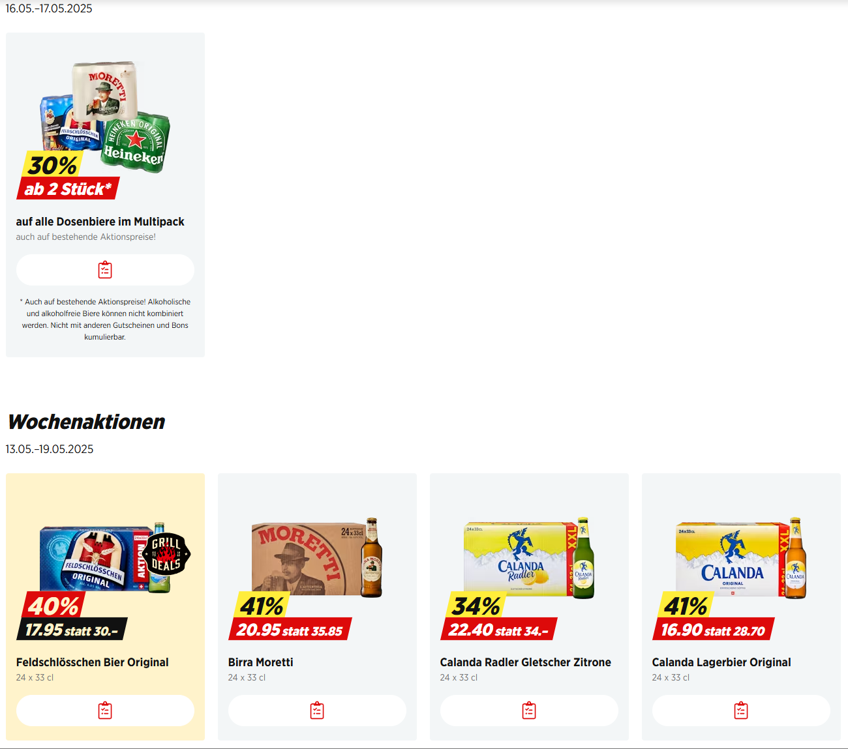The width and height of the screenshot is (848, 749).
Task: Open the Feldschlösschen crate product image
Action: click(104, 557)
